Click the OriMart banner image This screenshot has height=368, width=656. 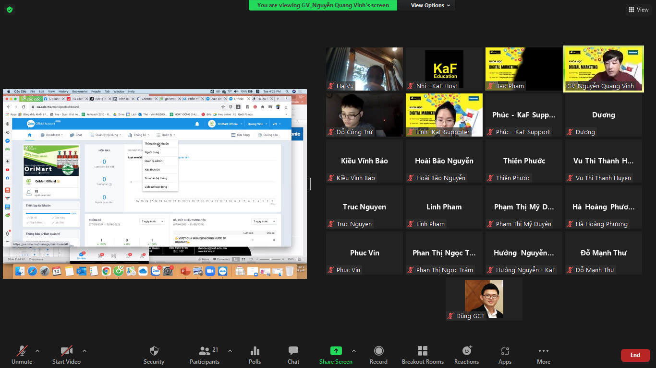(51, 160)
